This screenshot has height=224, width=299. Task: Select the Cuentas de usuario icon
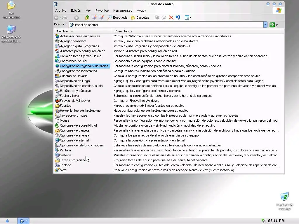click(x=57, y=76)
